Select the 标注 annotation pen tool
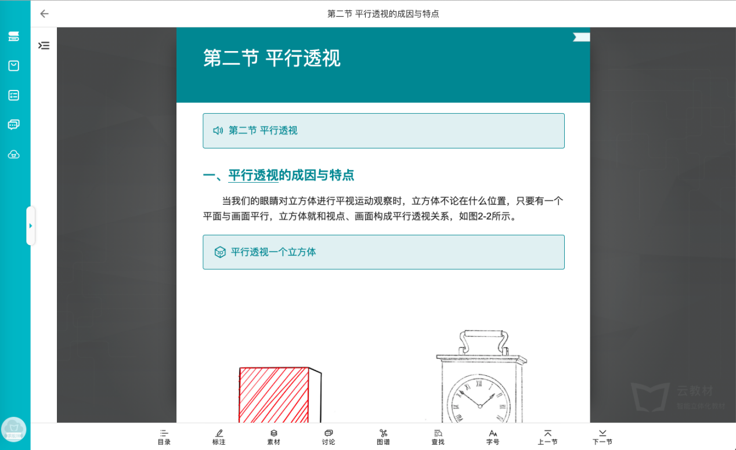Screen dimensions: 736x450 [219, 436]
